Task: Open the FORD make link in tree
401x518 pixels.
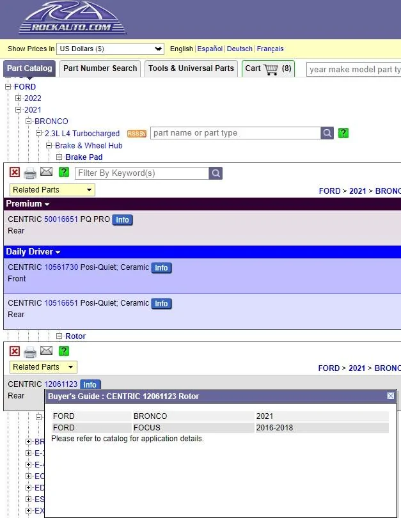Action: point(25,87)
